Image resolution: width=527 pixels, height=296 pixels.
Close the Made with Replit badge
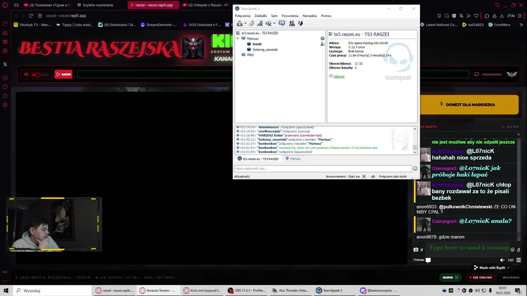point(508,268)
